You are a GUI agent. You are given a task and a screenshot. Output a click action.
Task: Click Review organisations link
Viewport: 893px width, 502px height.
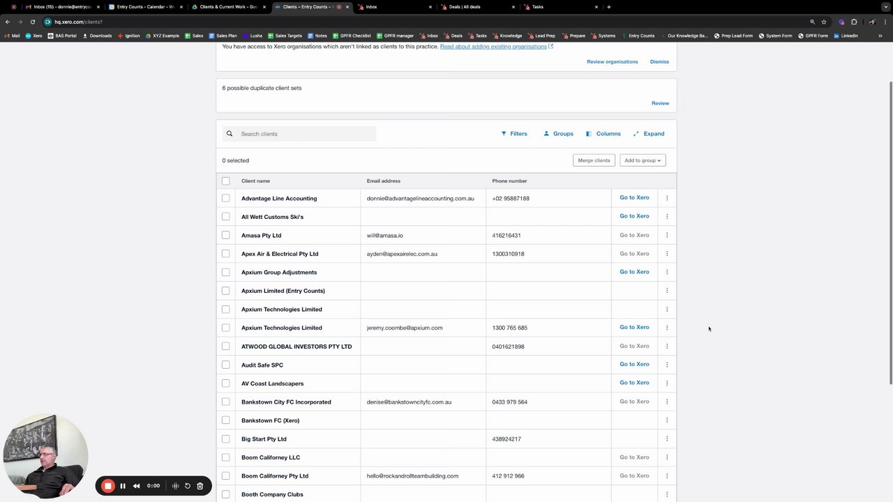pyautogui.click(x=612, y=61)
